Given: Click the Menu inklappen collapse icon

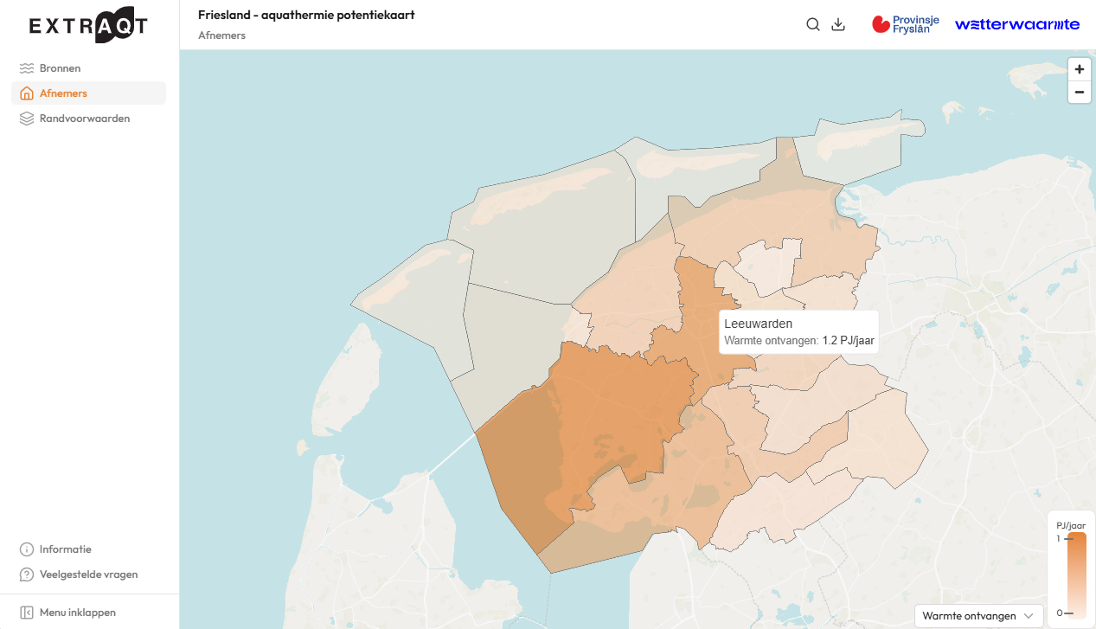Looking at the screenshot, I should click(27, 613).
